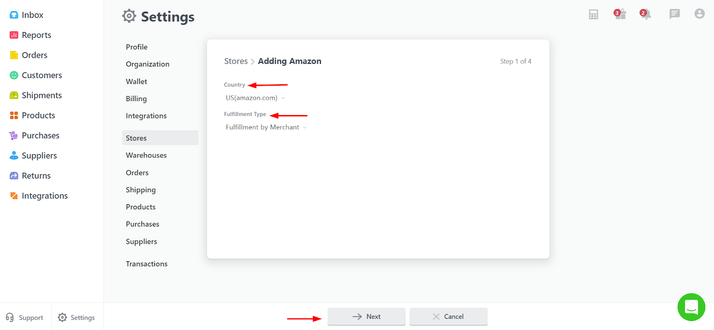Screen dimensions: 714x330
Task: Open Transactions settings
Action: (x=147, y=264)
